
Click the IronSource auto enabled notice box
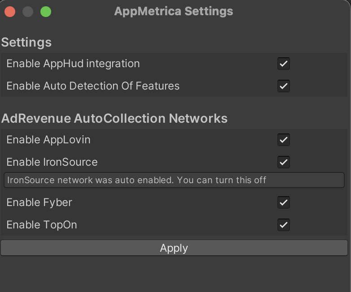tap(174, 180)
